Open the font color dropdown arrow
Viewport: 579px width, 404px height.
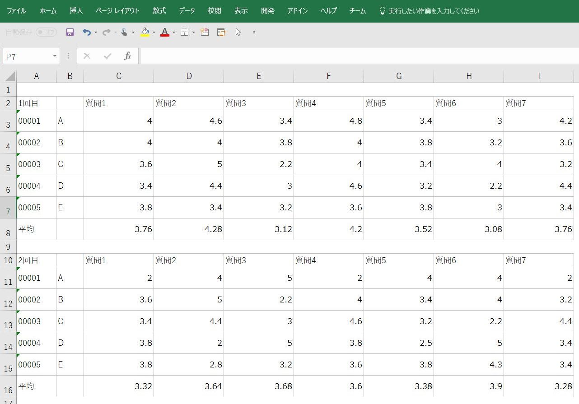coord(174,33)
